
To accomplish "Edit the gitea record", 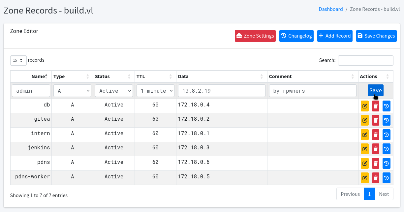I will coord(365,120).
